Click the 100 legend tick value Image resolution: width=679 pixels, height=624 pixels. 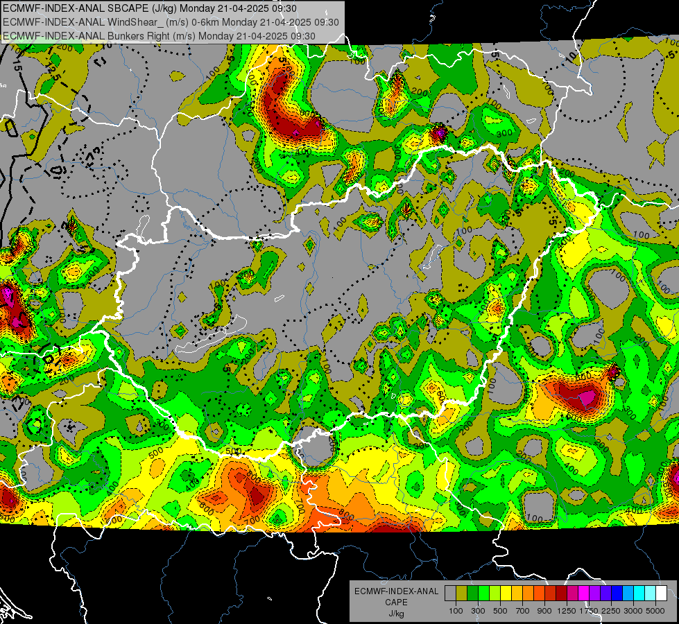(x=456, y=611)
